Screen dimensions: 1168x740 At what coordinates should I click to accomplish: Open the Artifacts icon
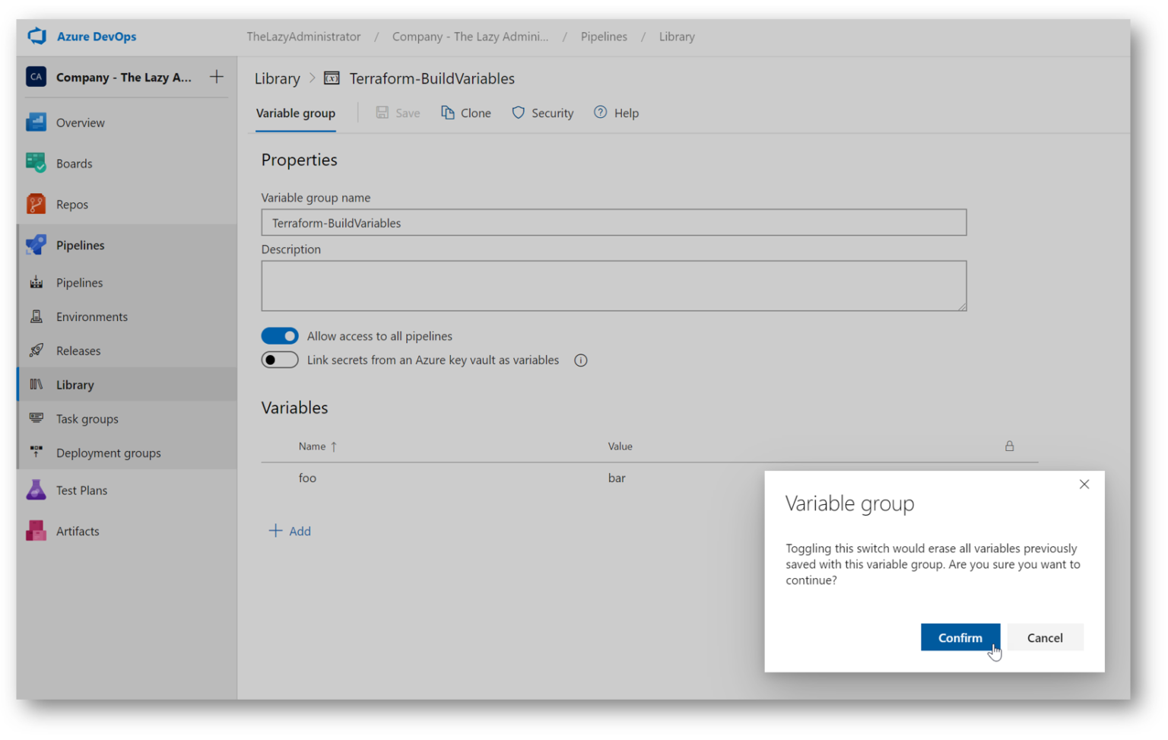click(x=36, y=531)
